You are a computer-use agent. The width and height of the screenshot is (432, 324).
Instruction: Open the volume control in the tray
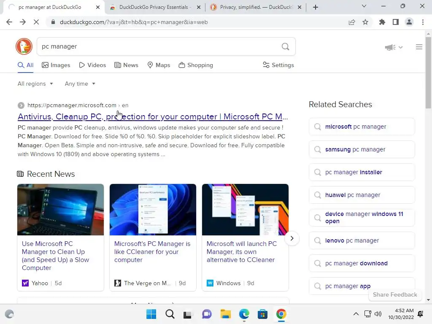[x=378, y=314]
